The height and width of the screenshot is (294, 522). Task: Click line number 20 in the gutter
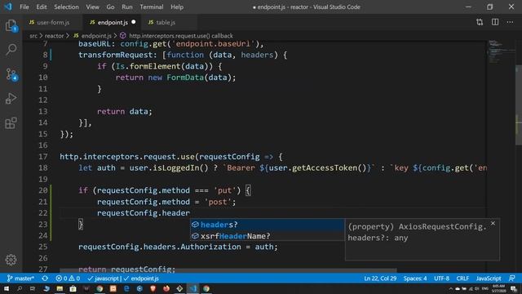point(43,190)
